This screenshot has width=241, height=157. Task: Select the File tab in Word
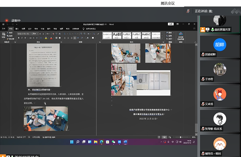(4, 28)
